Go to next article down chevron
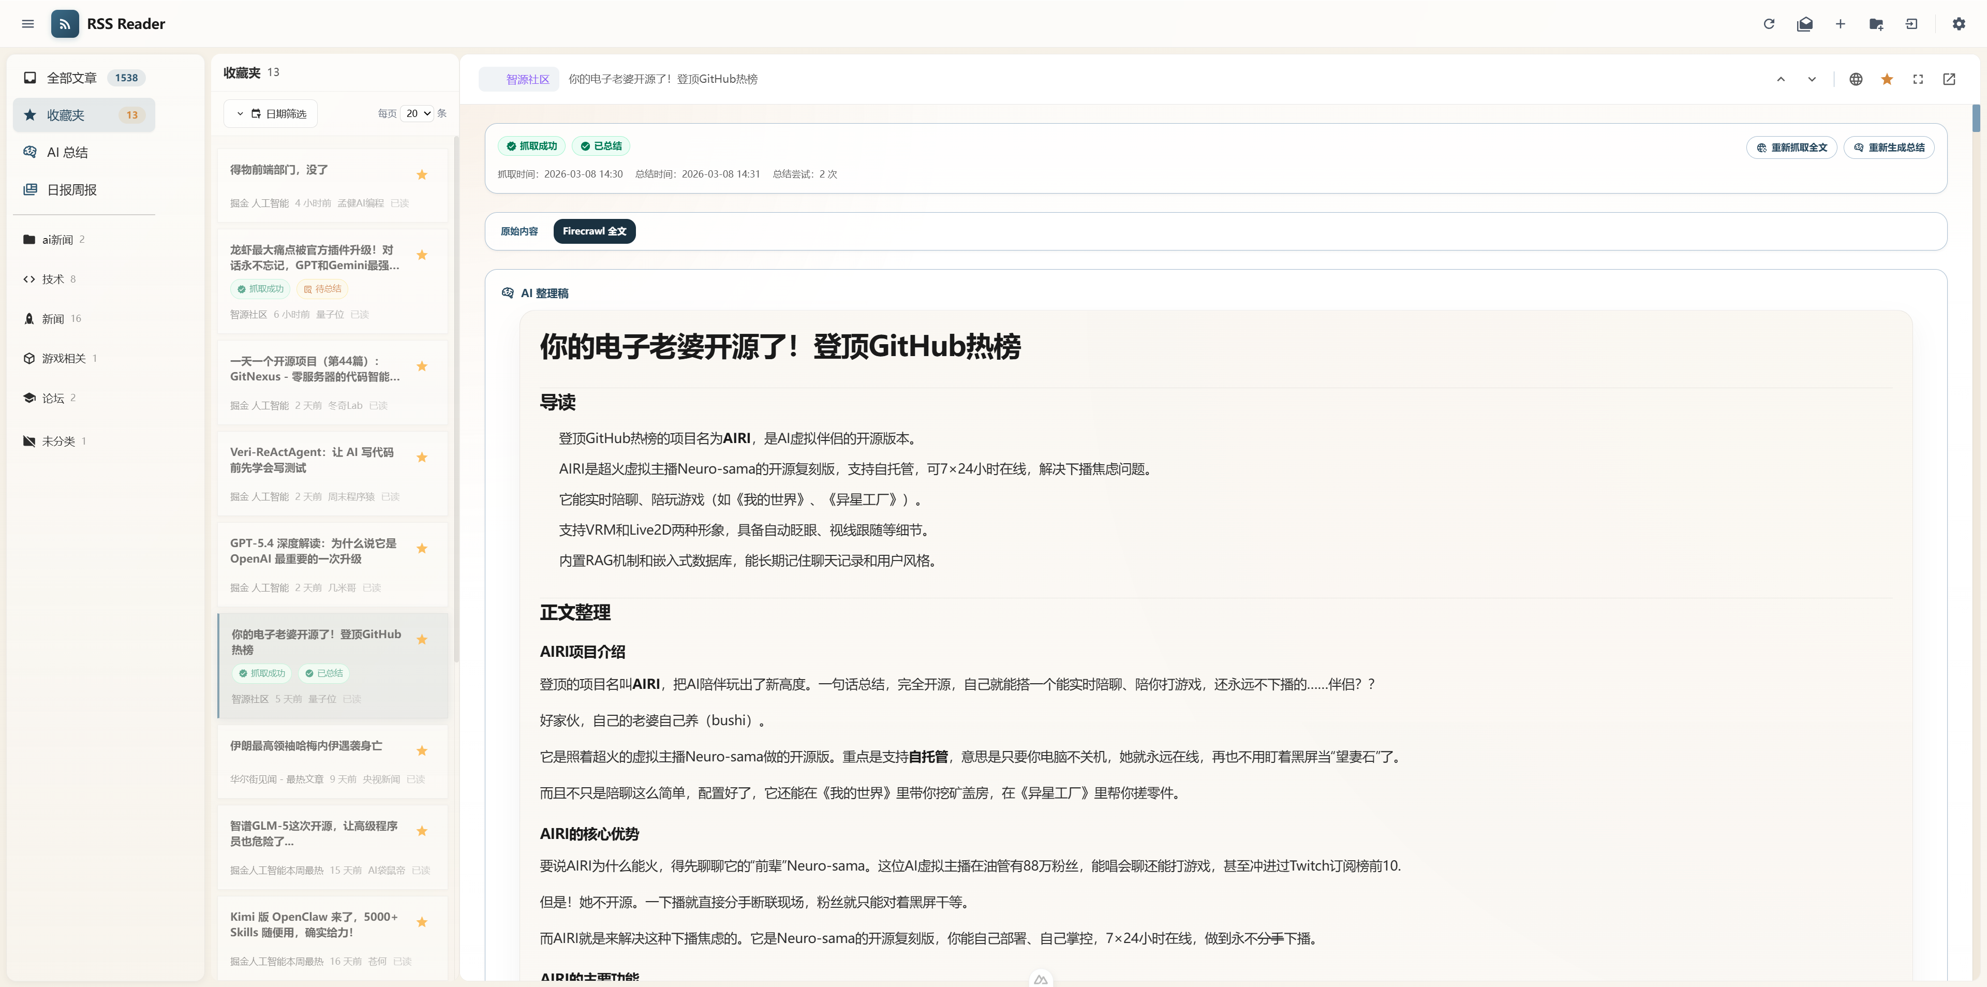The height and width of the screenshot is (987, 1987). 1812,80
